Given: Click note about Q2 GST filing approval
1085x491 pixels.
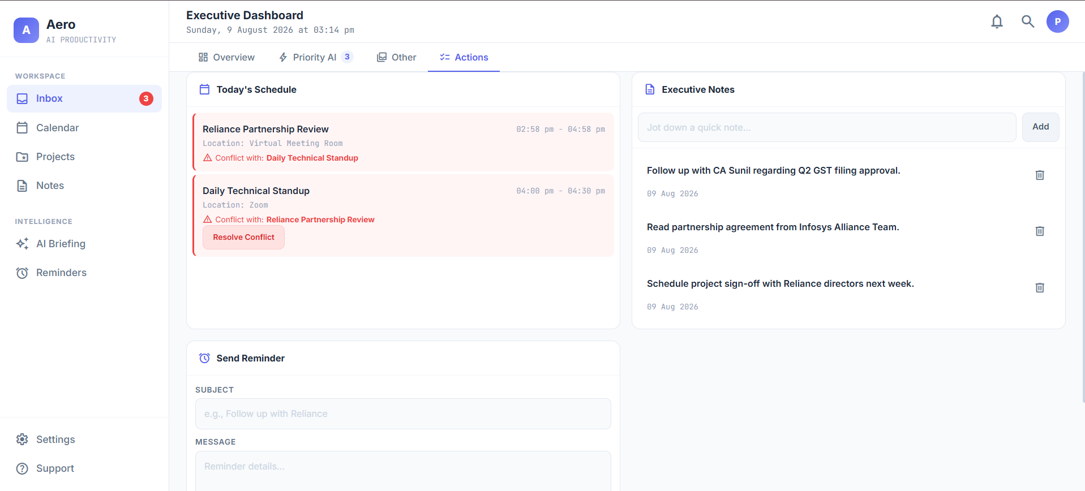Looking at the screenshot, I should coord(773,170).
